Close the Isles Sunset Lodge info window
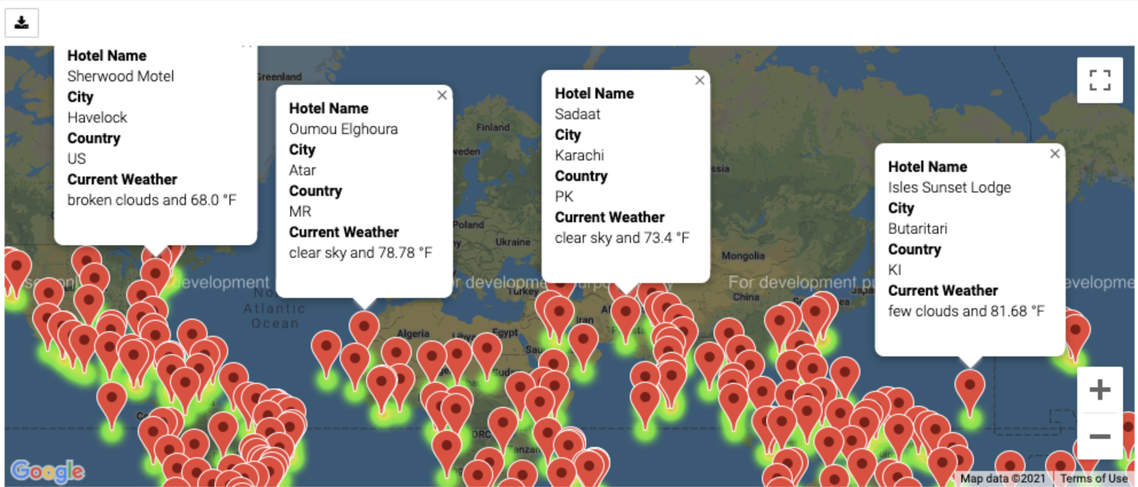 1055,154
